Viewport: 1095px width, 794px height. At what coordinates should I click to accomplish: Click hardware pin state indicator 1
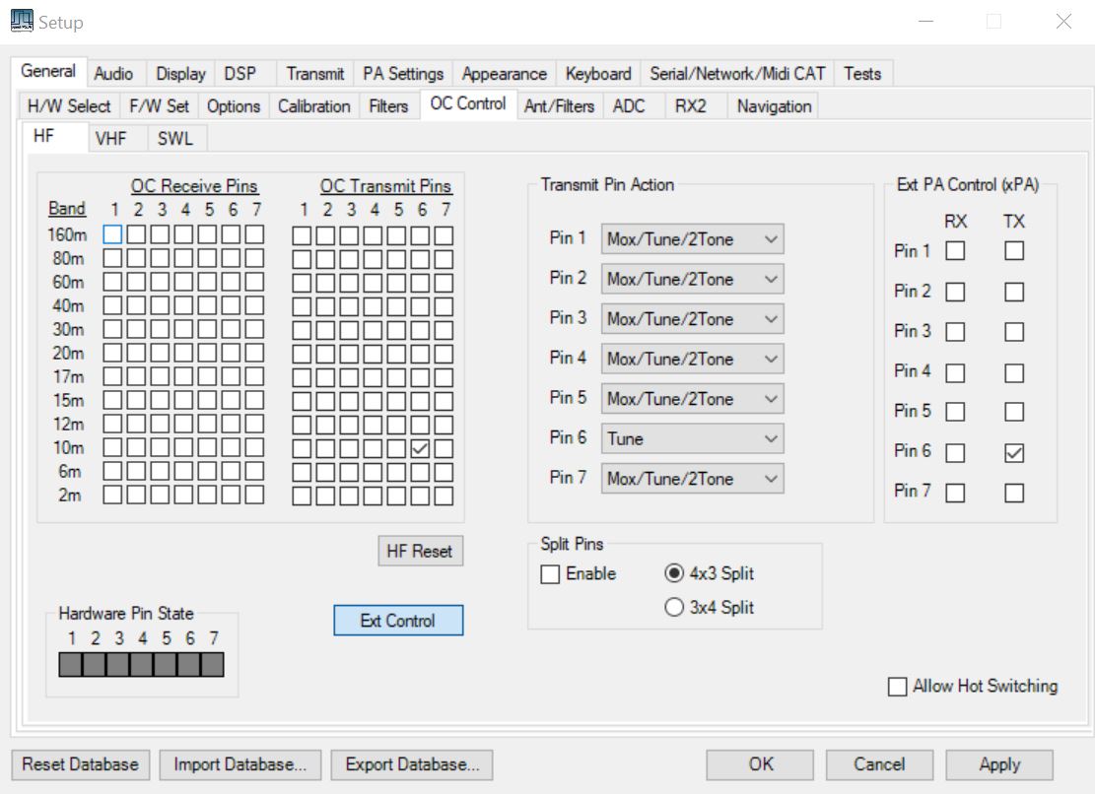tap(70, 666)
